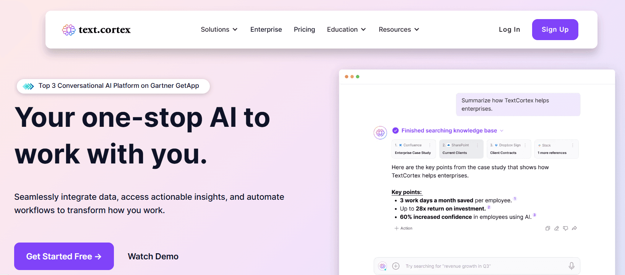The image size is (625, 275).
Task: Expand the Solutions dropdown menu
Action: tap(219, 29)
